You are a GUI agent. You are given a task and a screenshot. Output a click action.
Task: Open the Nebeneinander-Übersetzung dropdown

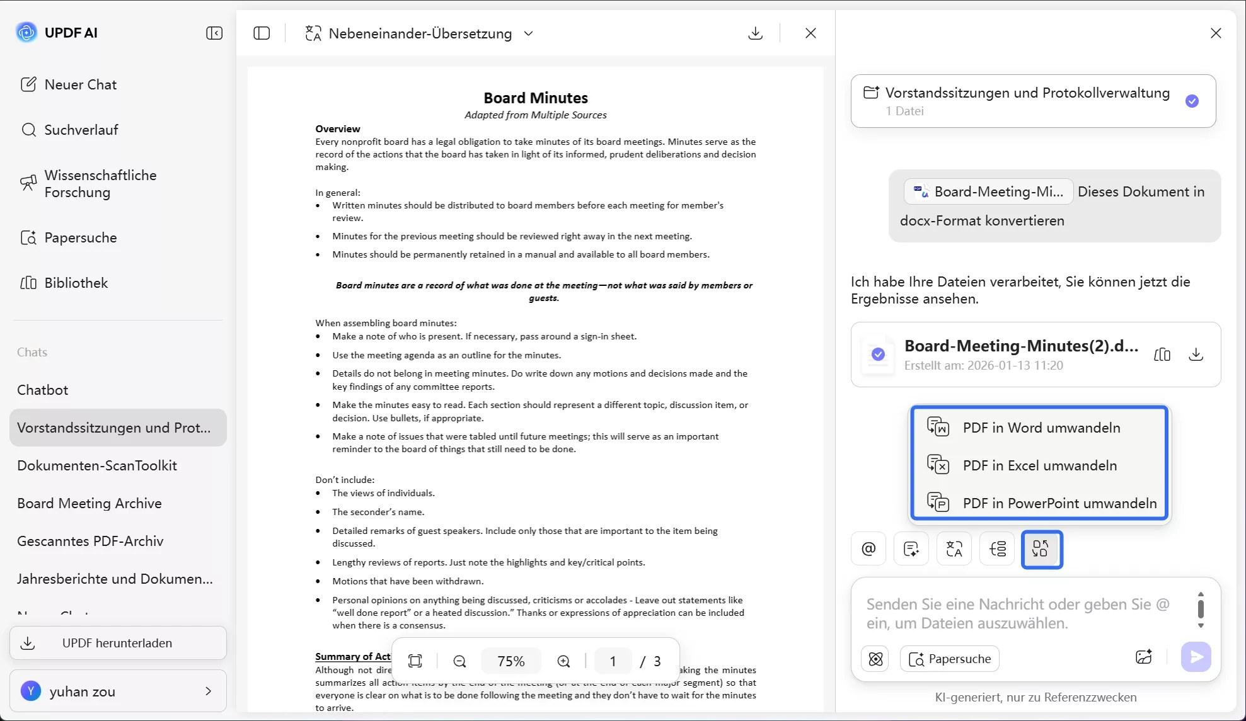tap(529, 33)
